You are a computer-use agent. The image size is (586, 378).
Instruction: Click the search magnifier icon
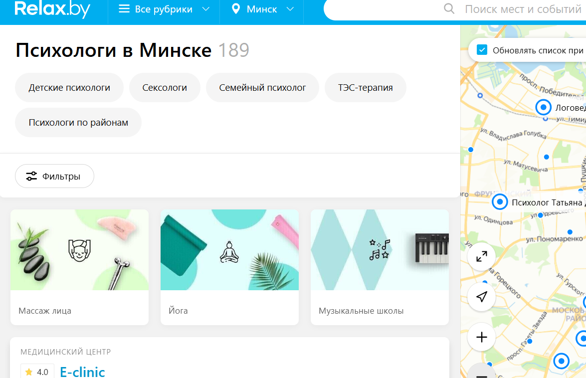pos(449,8)
